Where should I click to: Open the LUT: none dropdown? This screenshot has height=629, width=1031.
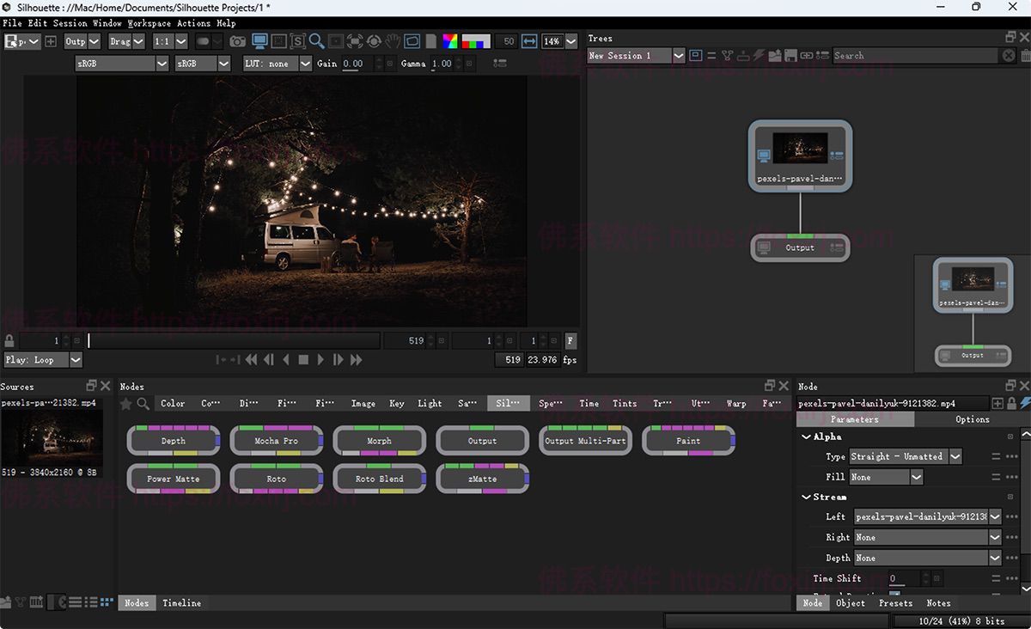pyautogui.click(x=277, y=63)
